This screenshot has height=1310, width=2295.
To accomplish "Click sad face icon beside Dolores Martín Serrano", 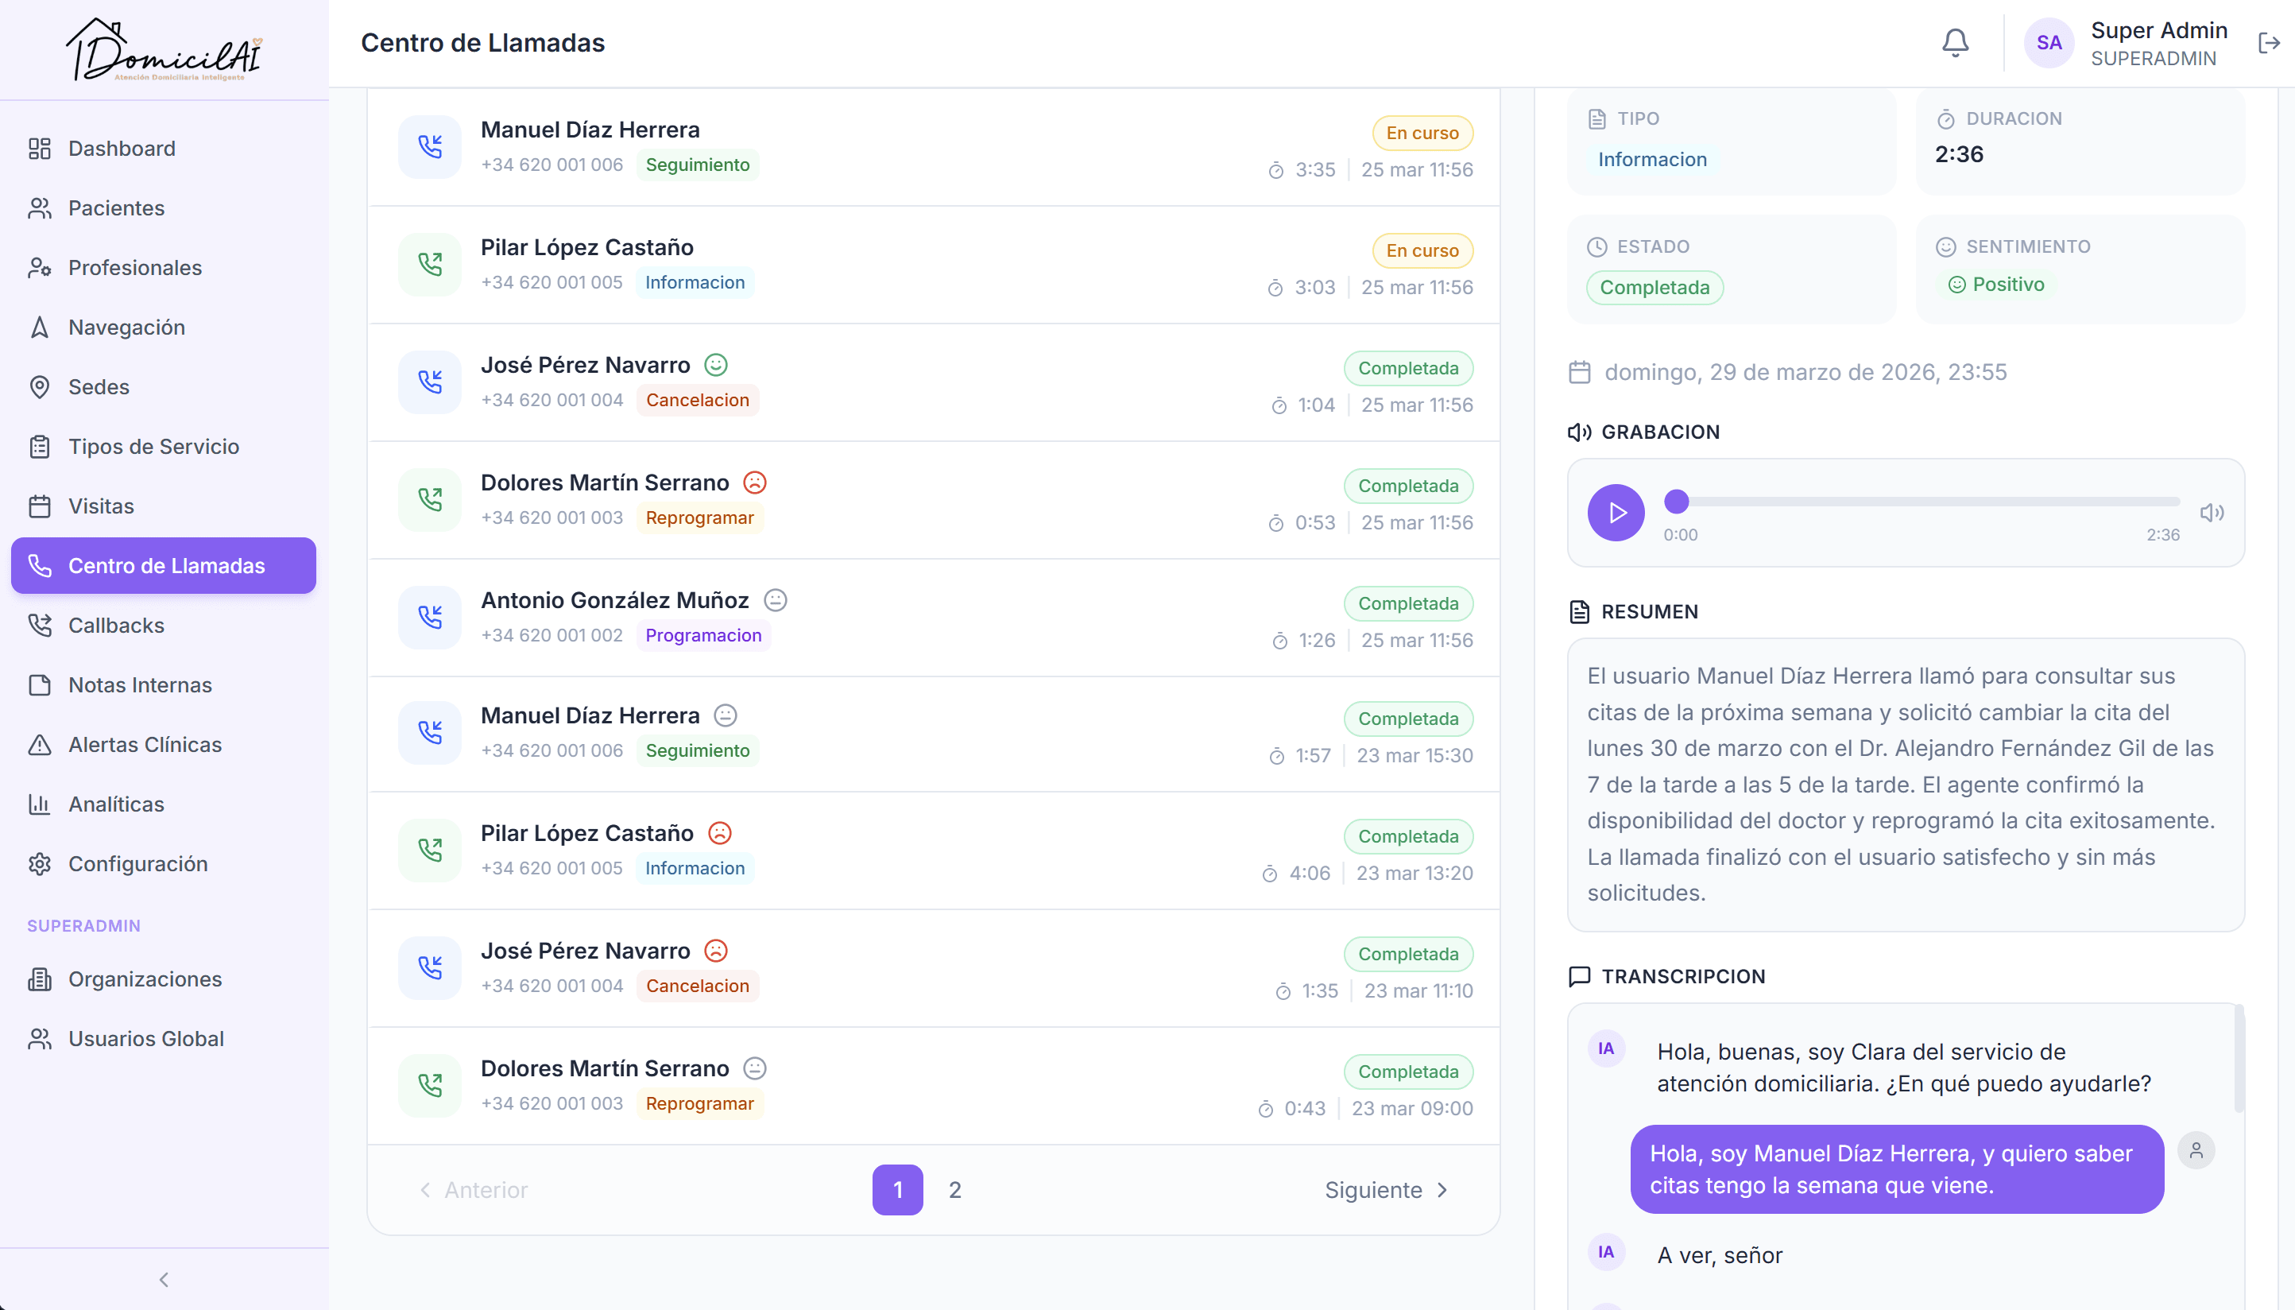I will pyautogui.click(x=754, y=483).
